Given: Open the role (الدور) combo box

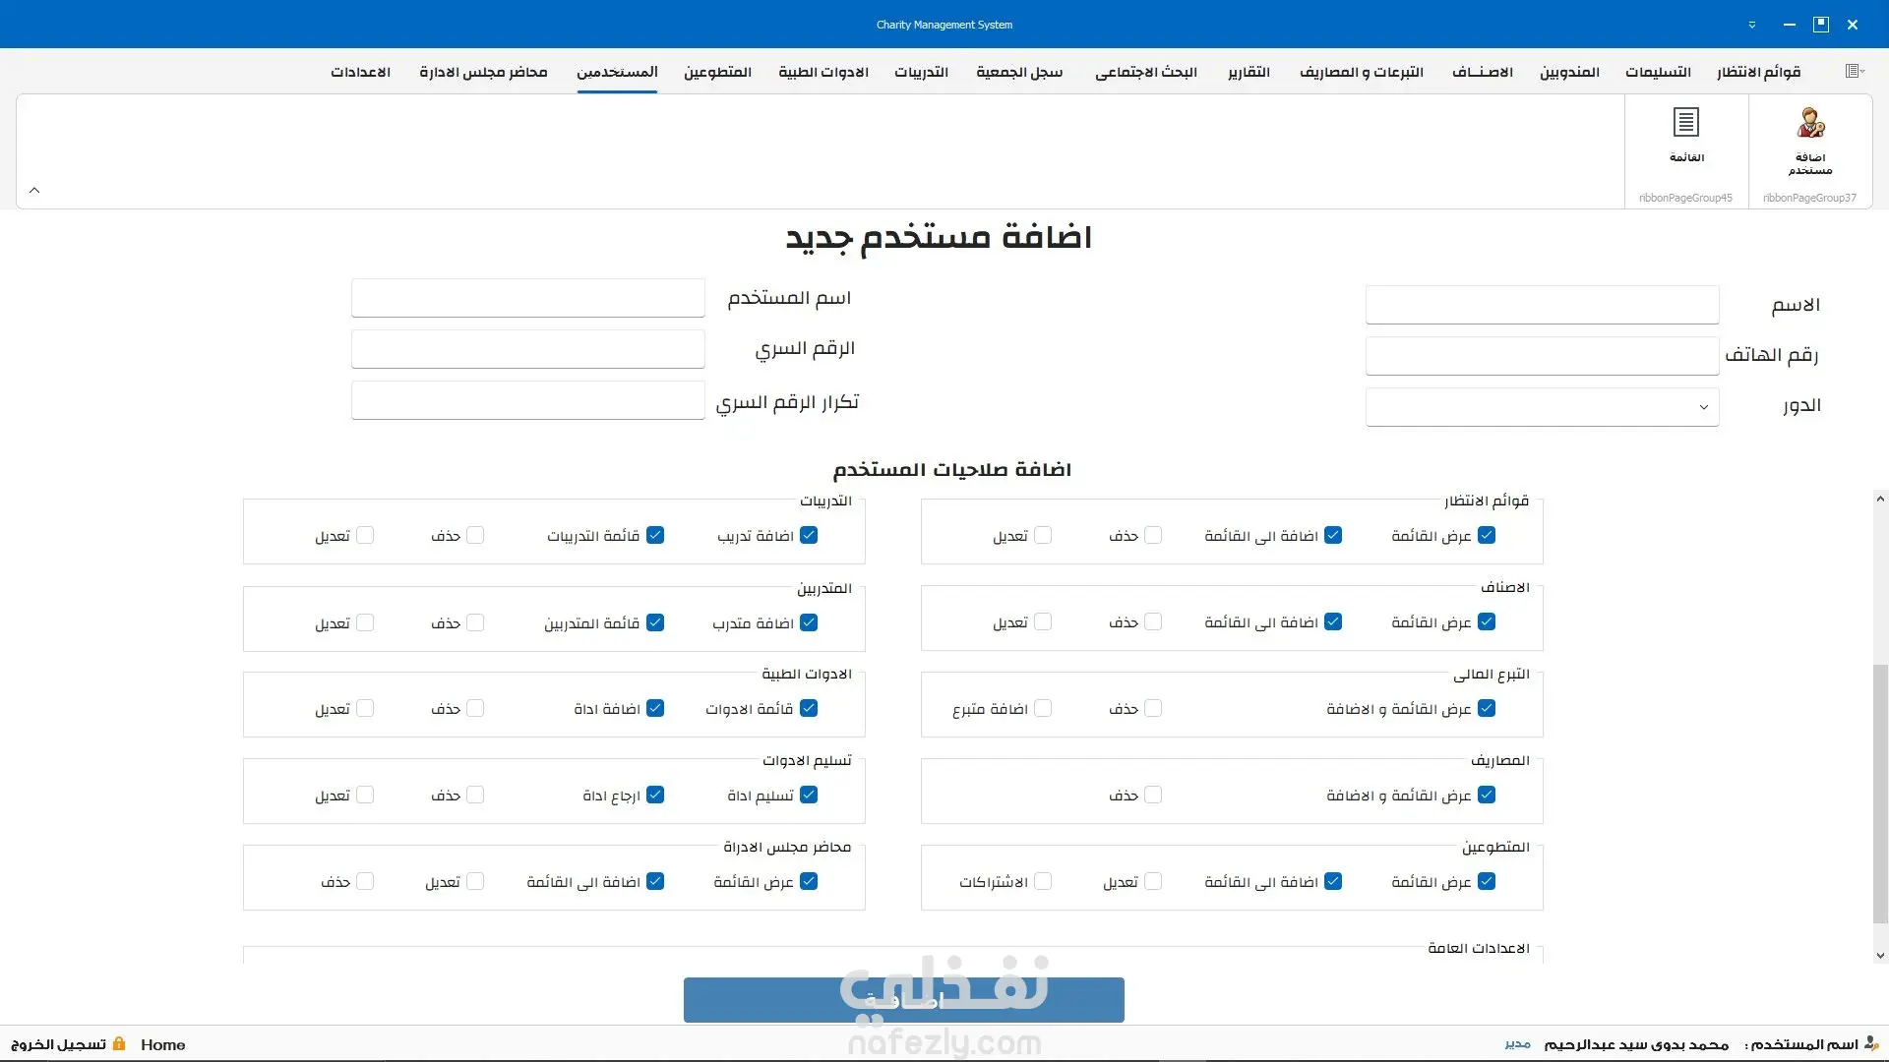Looking at the screenshot, I should (x=1542, y=407).
